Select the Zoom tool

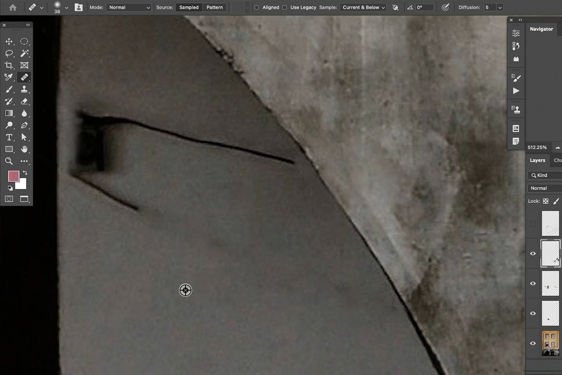pyautogui.click(x=9, y=161)
